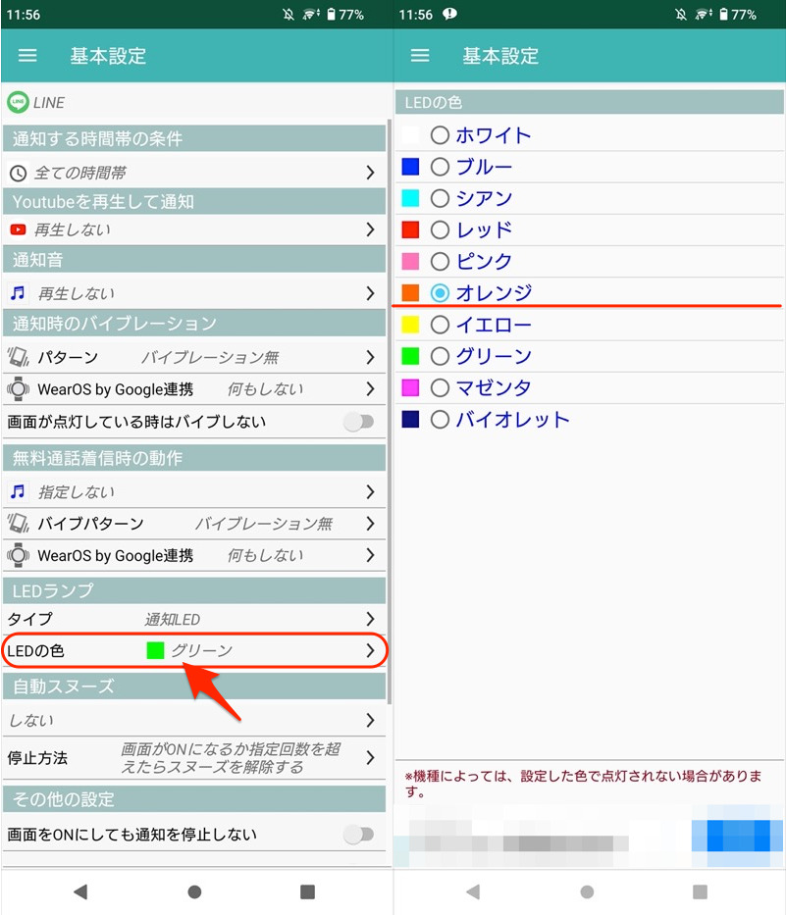Toggle 画面をONにしても通知を停止しない switch
Viewport: 786px width, 915px height.
click(x=359, y=835)
